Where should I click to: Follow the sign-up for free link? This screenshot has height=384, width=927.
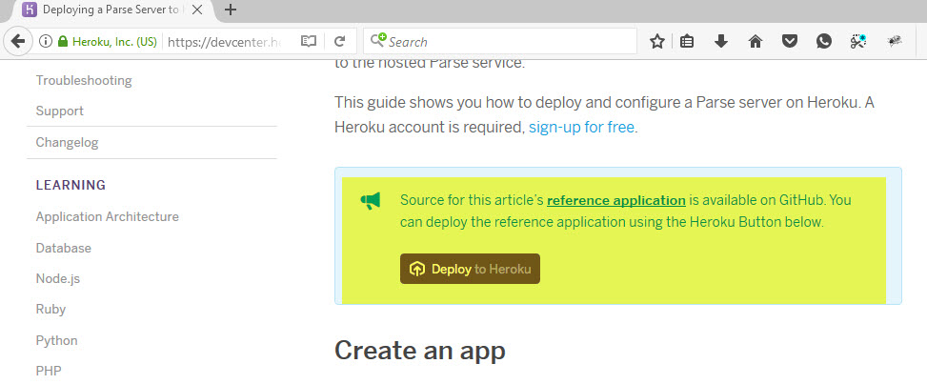tap(582, 127)
